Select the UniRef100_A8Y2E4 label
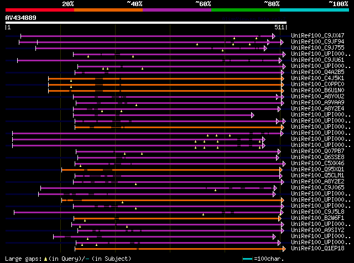This screenshot has width=354, height=263. tap(317, 108)
